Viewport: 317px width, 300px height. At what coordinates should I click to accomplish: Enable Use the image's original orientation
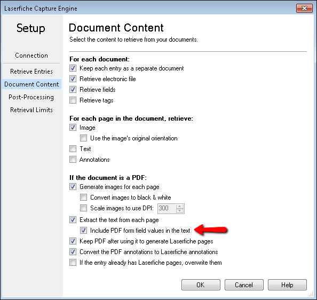tap(83, 138)
